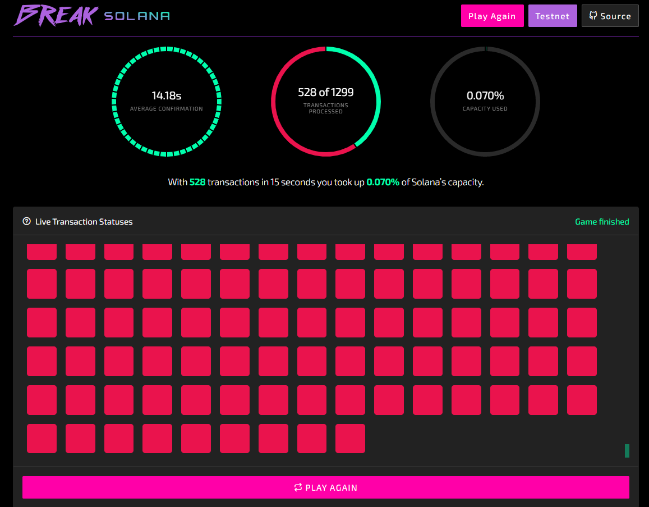Click the Play Again button in header
Screen dimensions: 649x507
[492, 16]
